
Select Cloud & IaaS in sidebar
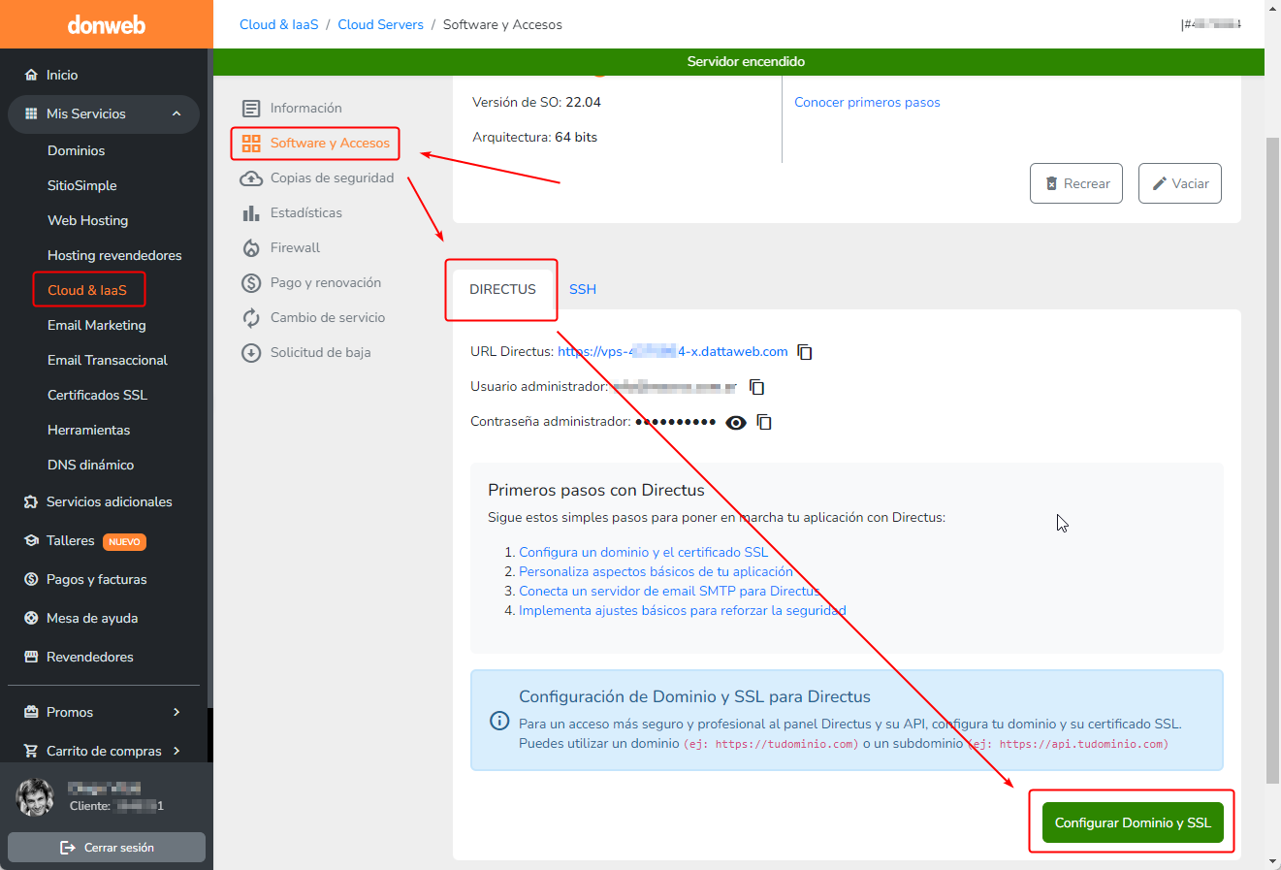(x=87, y=290)
